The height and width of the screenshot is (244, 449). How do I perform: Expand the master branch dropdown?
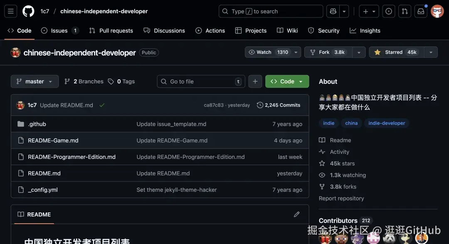[x=35, y=81]
